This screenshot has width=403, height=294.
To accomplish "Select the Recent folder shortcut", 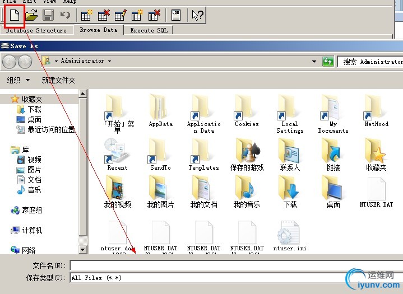I will [118, 154].
